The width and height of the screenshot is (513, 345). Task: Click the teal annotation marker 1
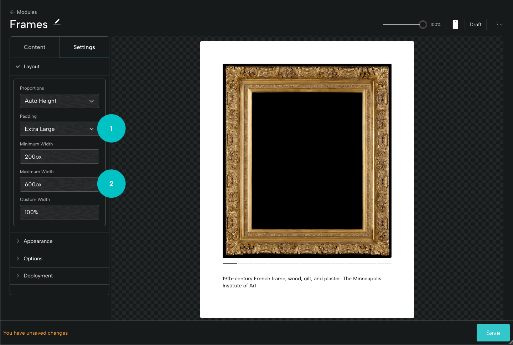click(x=112, y=128)
